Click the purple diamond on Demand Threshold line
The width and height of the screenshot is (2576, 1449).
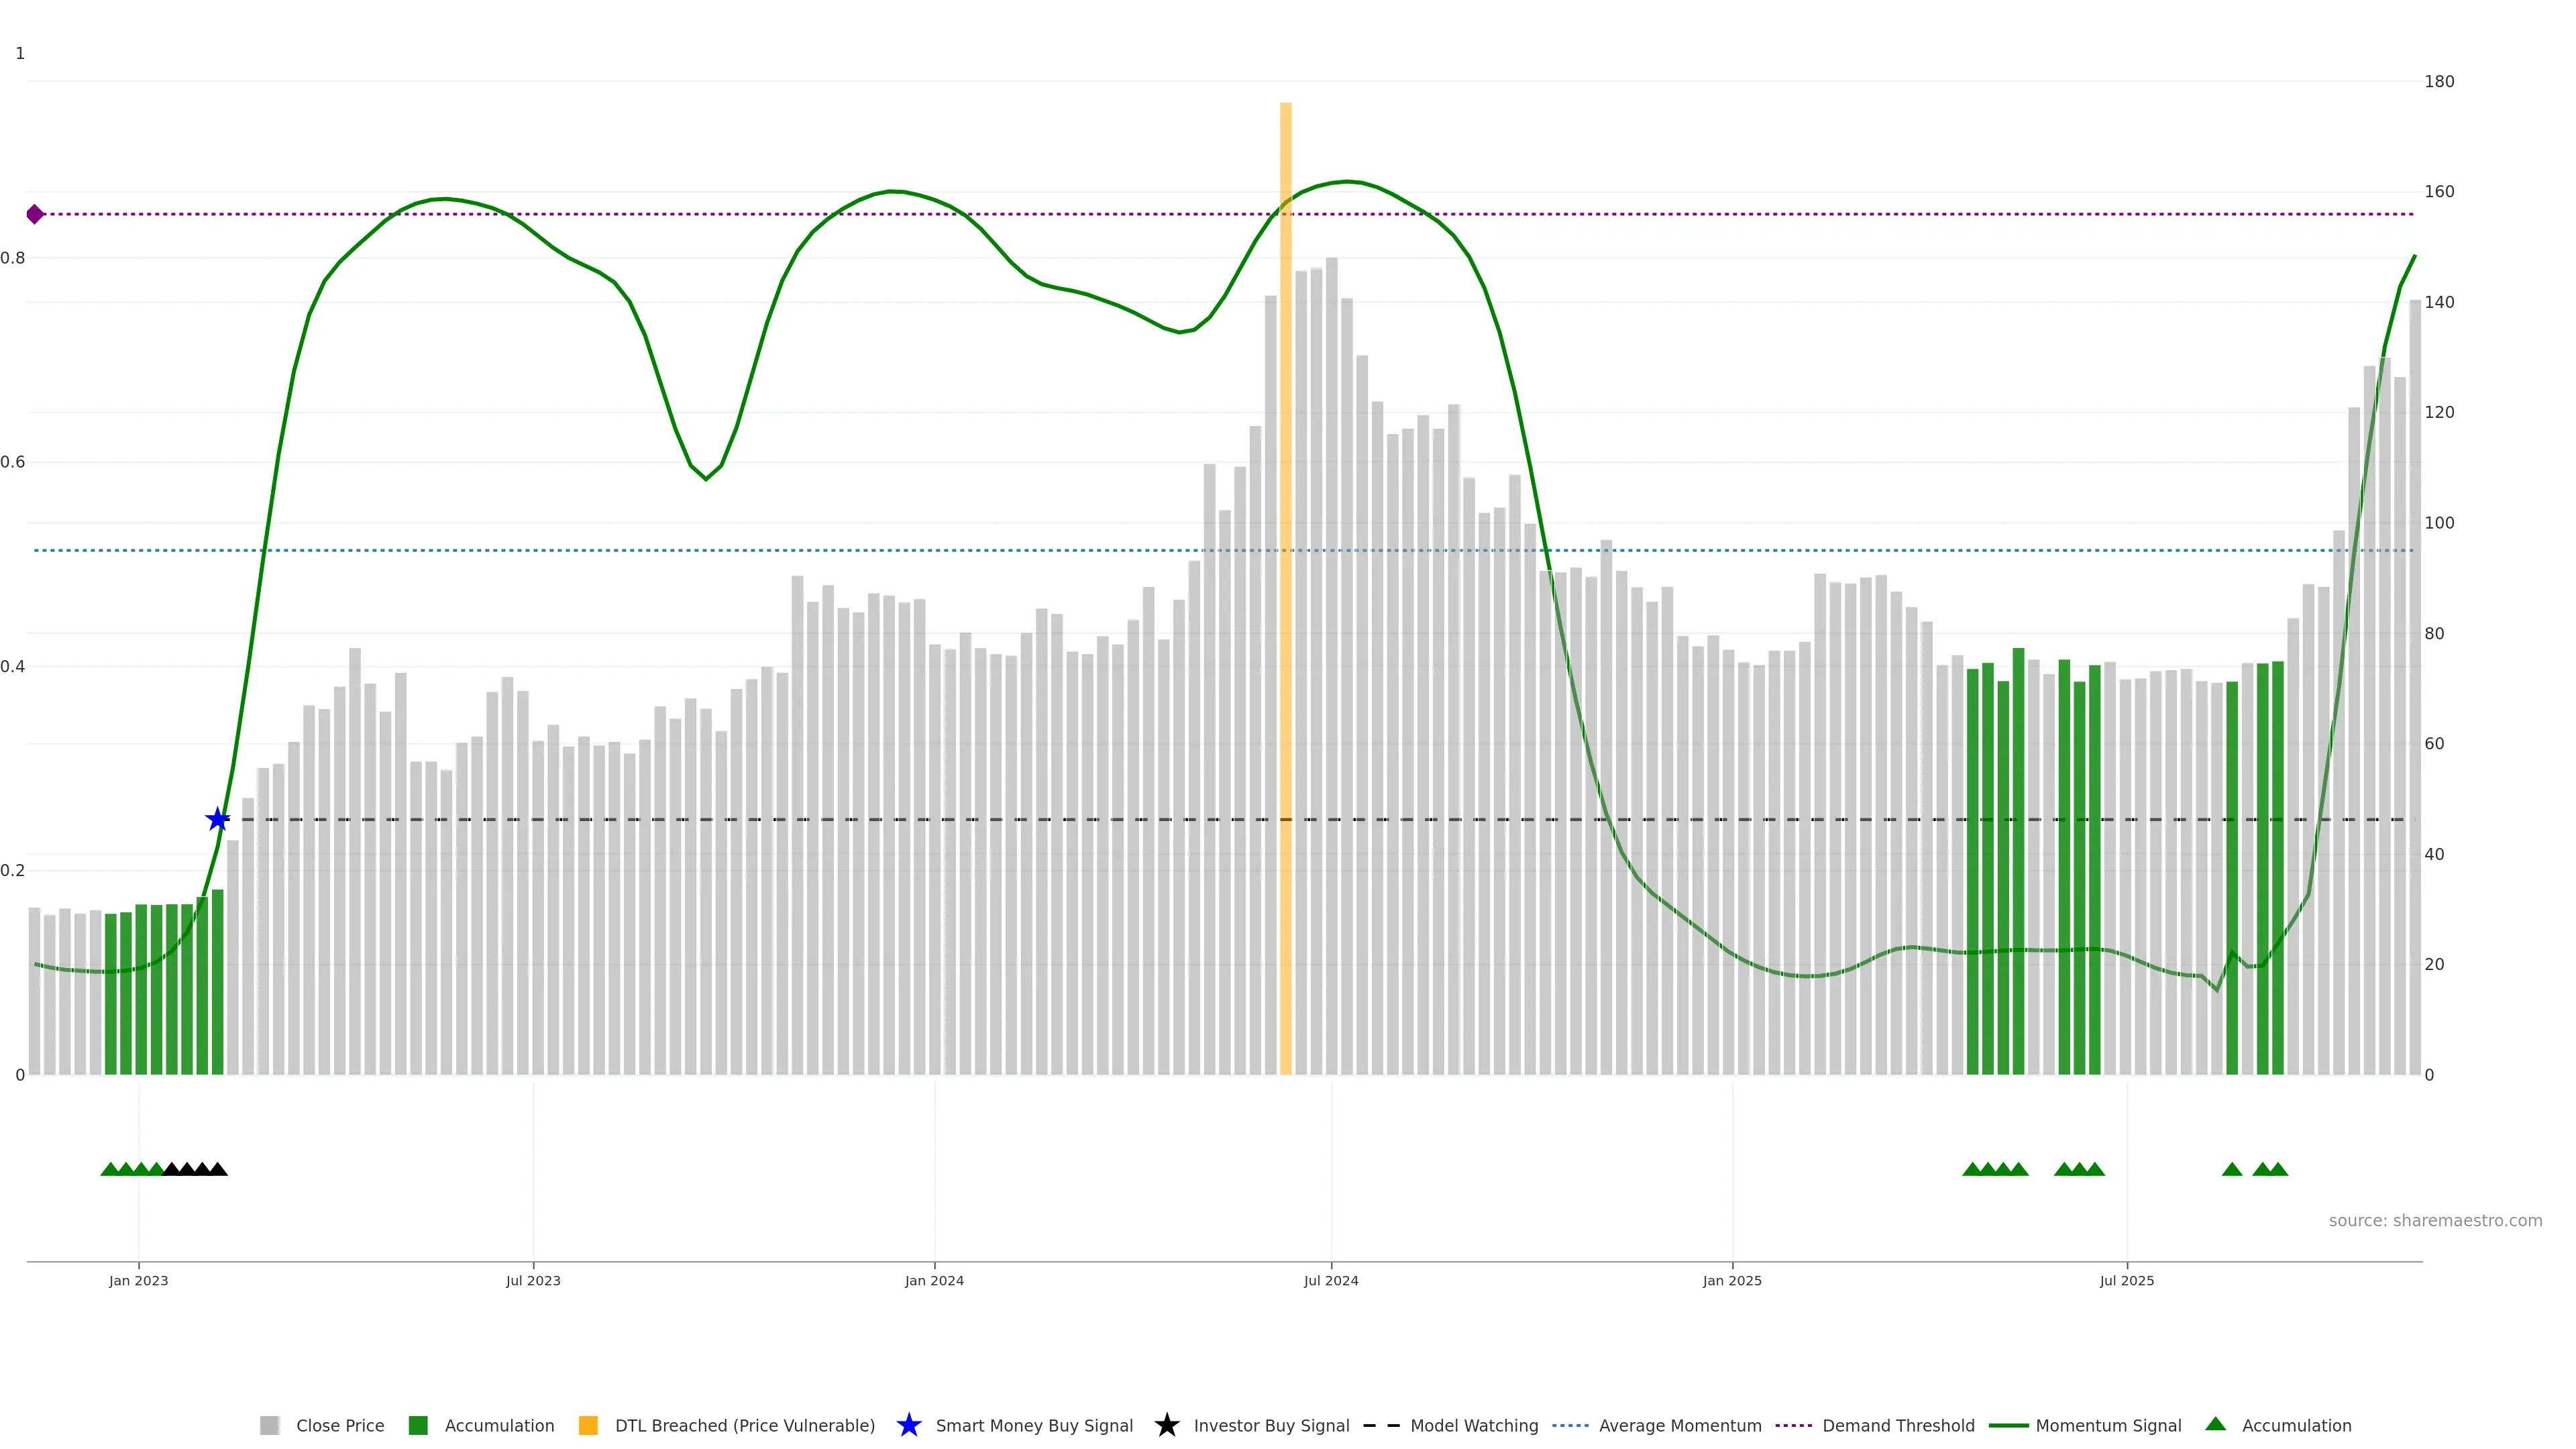click(x=35, y=214)
